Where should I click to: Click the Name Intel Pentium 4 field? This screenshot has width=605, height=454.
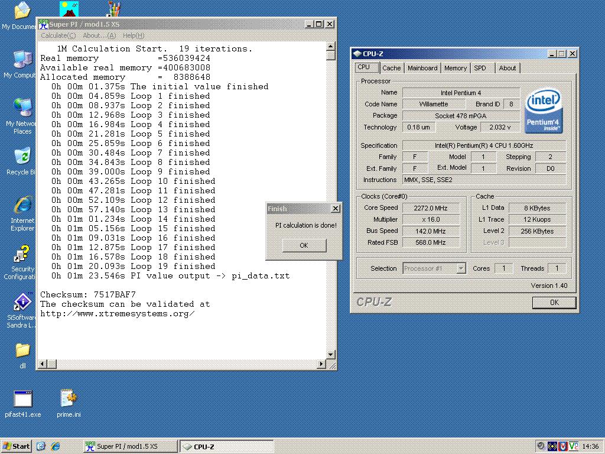point(461,93)
